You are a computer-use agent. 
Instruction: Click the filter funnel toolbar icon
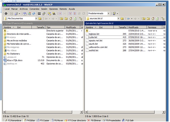click(70, 14)
